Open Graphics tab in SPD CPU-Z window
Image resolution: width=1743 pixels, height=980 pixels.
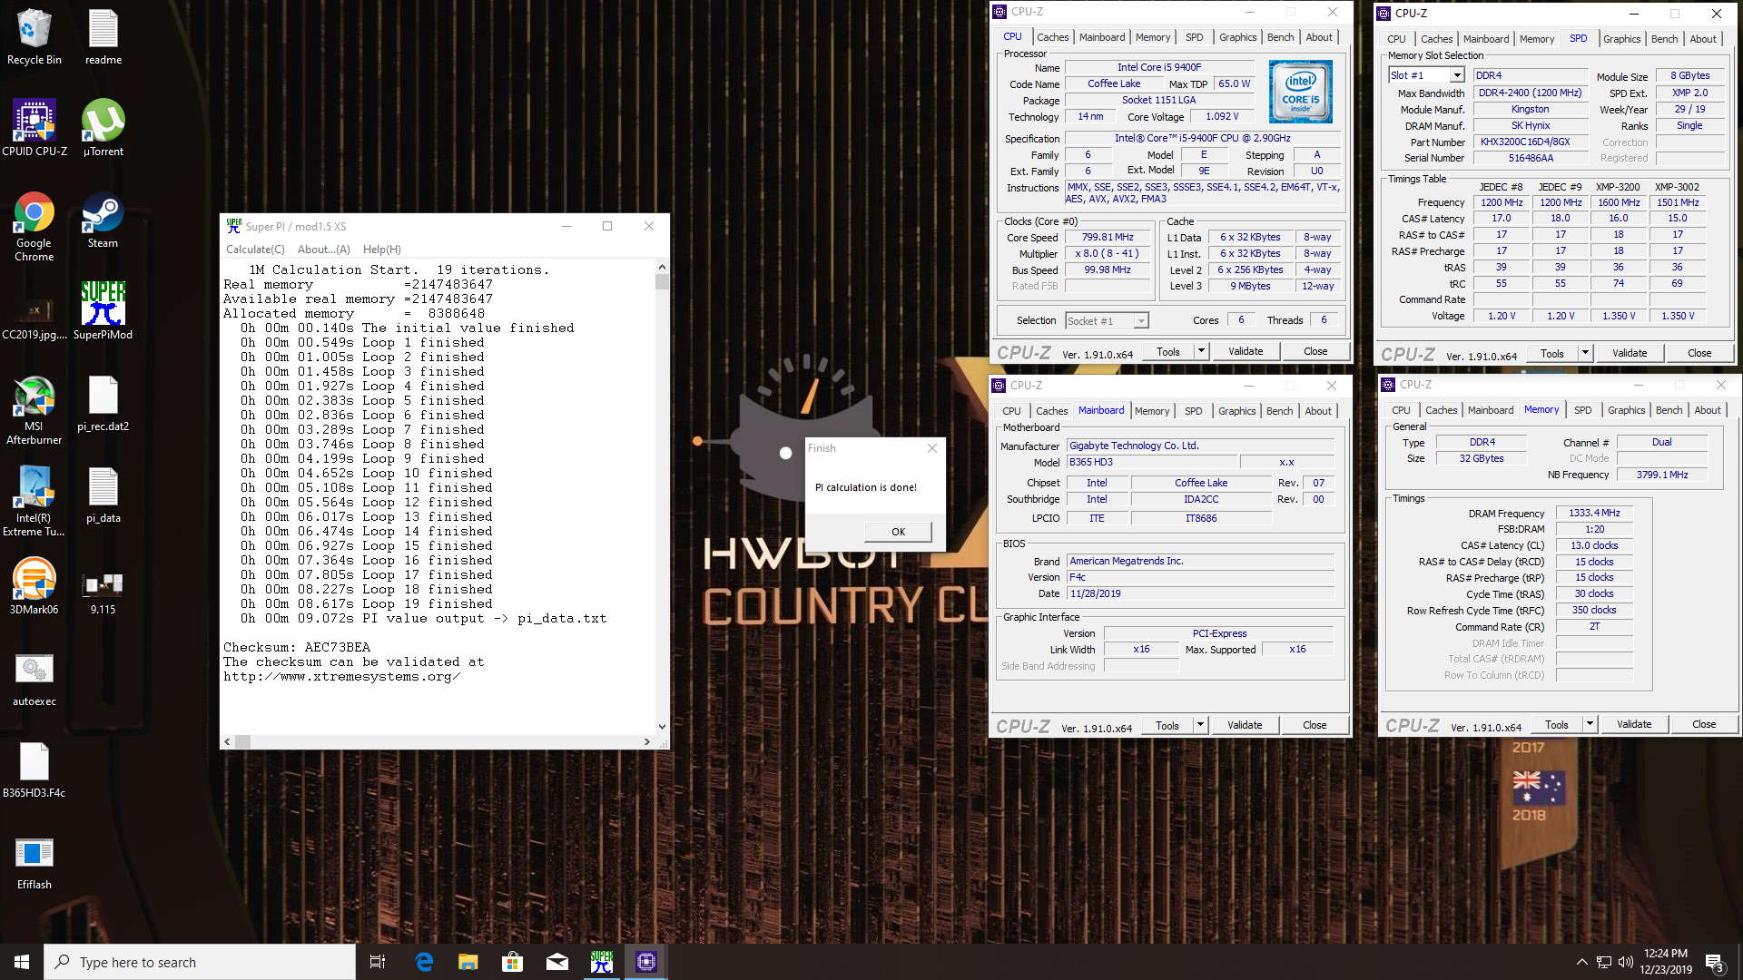pos(1621,39)
